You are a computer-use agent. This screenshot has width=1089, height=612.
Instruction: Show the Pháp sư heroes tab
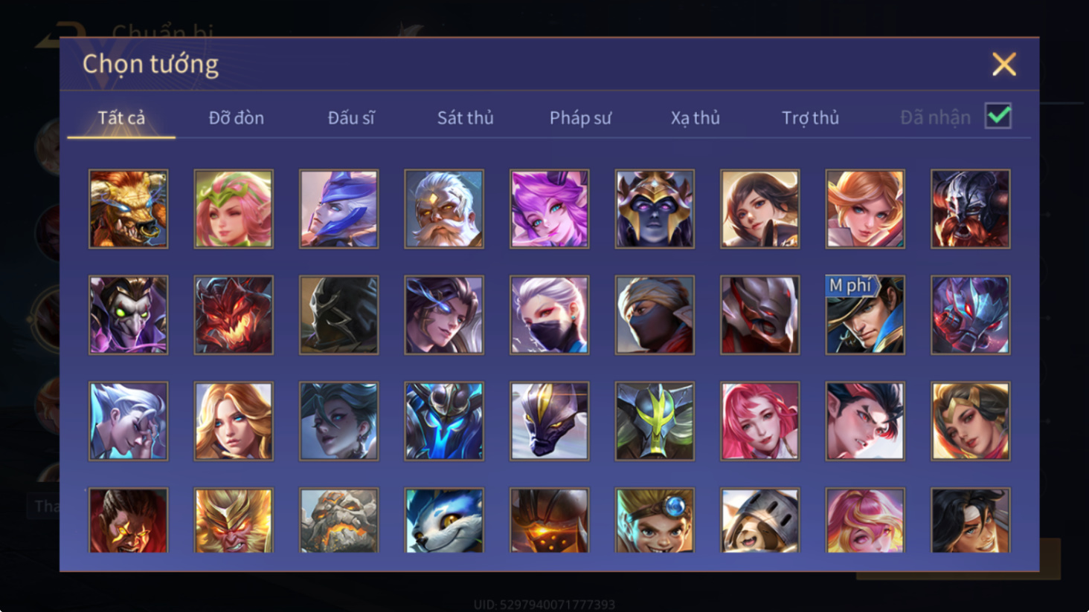tap(580, 117)
